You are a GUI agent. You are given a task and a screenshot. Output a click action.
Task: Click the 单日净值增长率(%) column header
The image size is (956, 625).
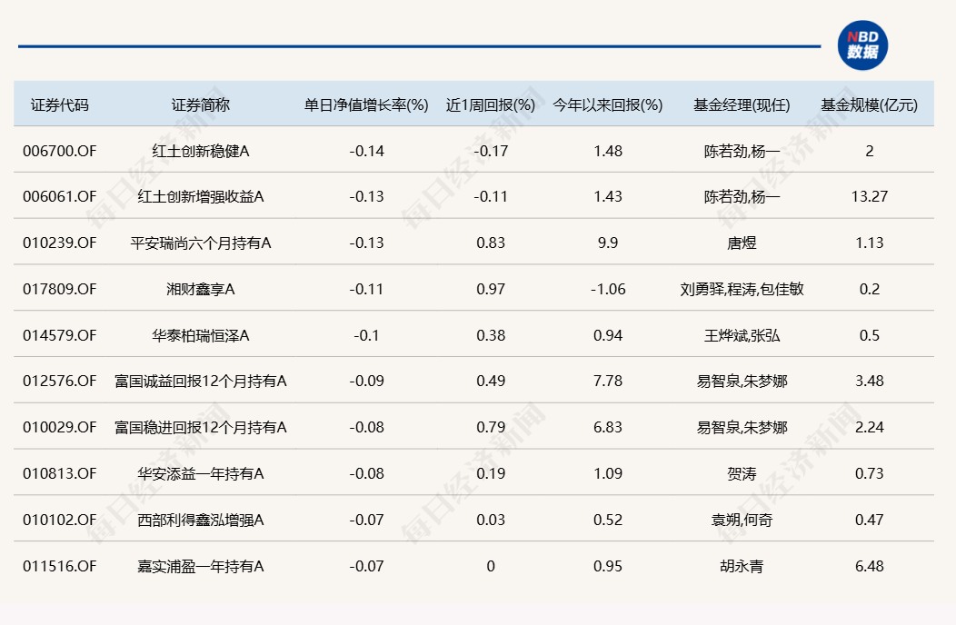tap(366, 104)
